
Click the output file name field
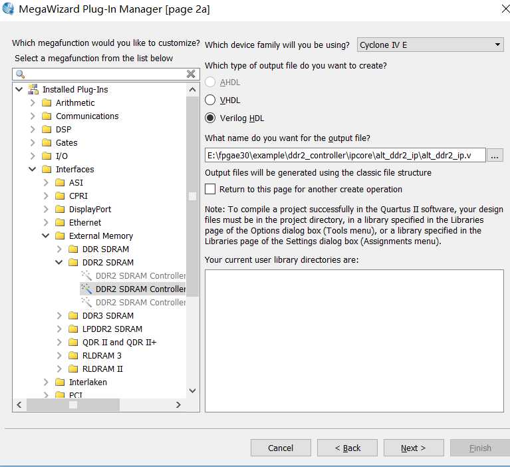pos(345,155)
